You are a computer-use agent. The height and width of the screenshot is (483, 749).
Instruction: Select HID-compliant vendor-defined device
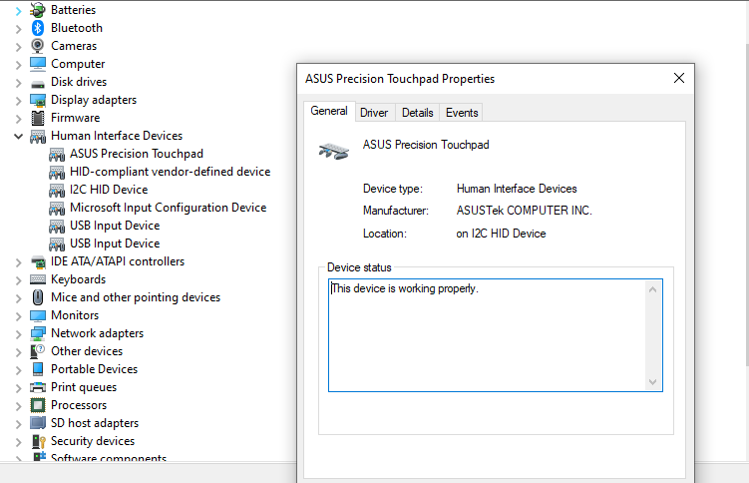pyautogui.click(x=171, y=172)
